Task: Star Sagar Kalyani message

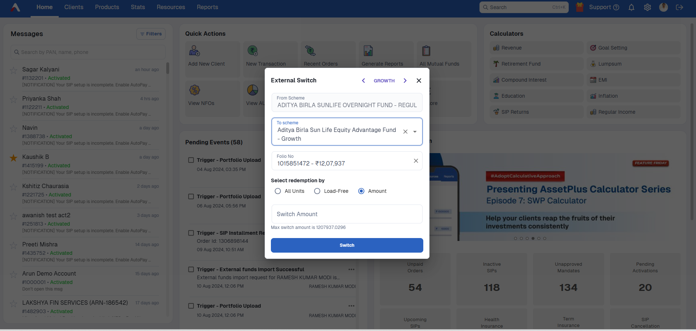Action: pos(13,70)
